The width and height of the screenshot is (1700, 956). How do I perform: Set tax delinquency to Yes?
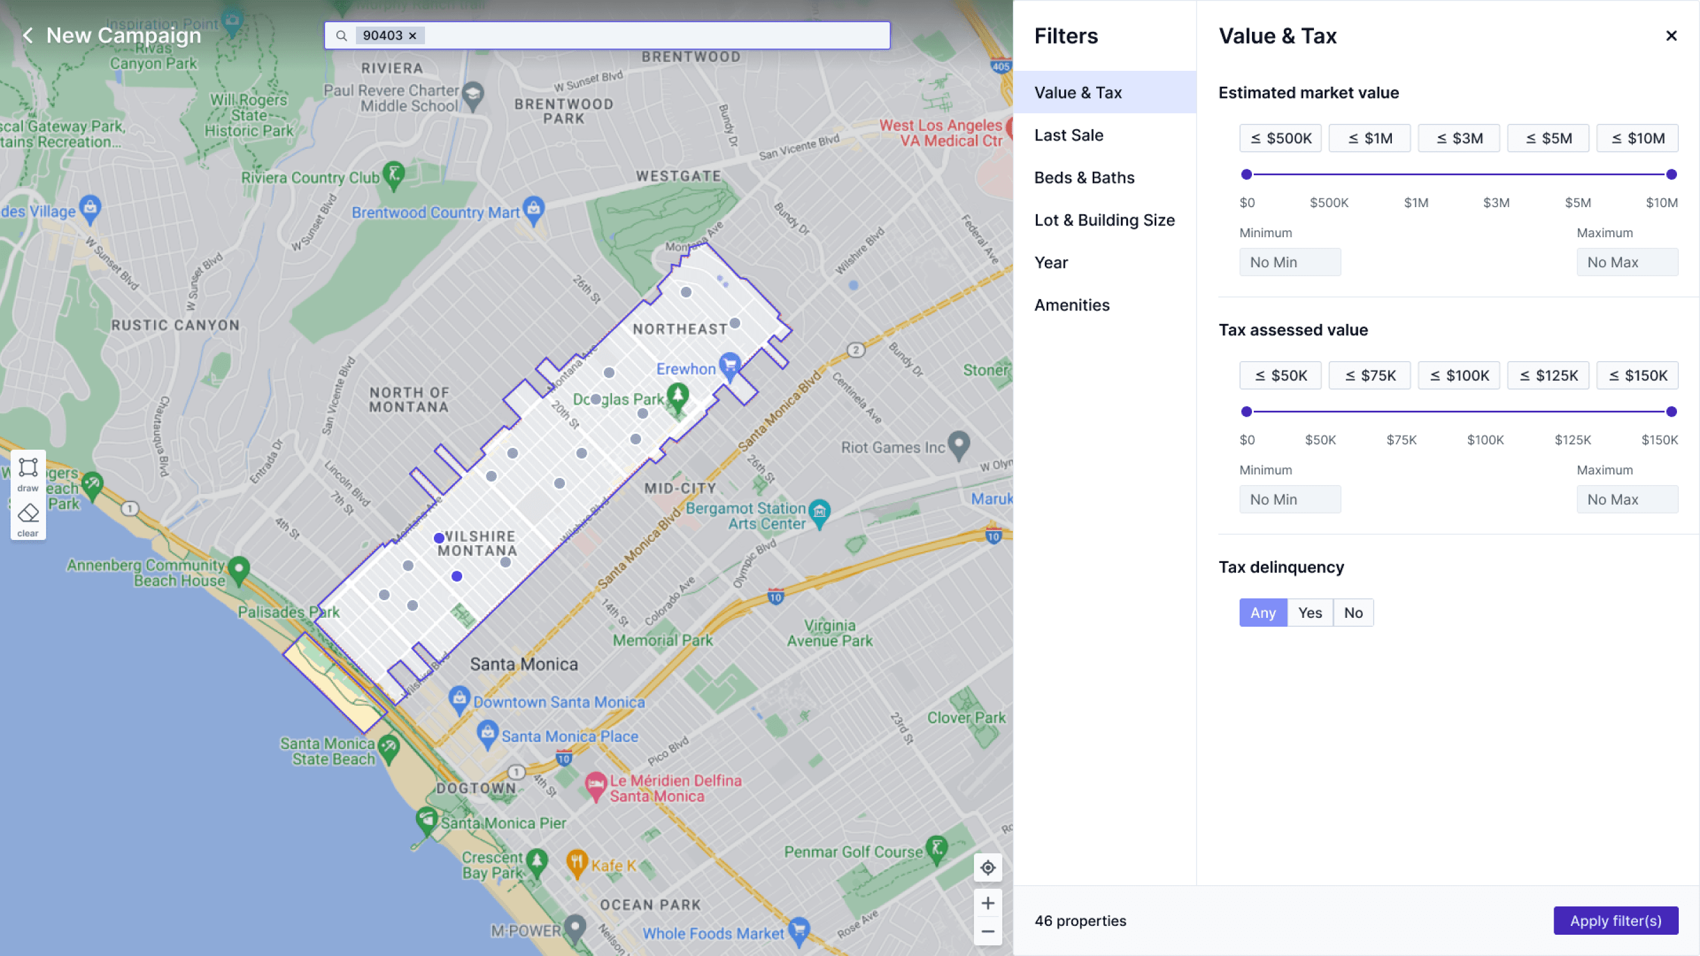point(1309,613)
